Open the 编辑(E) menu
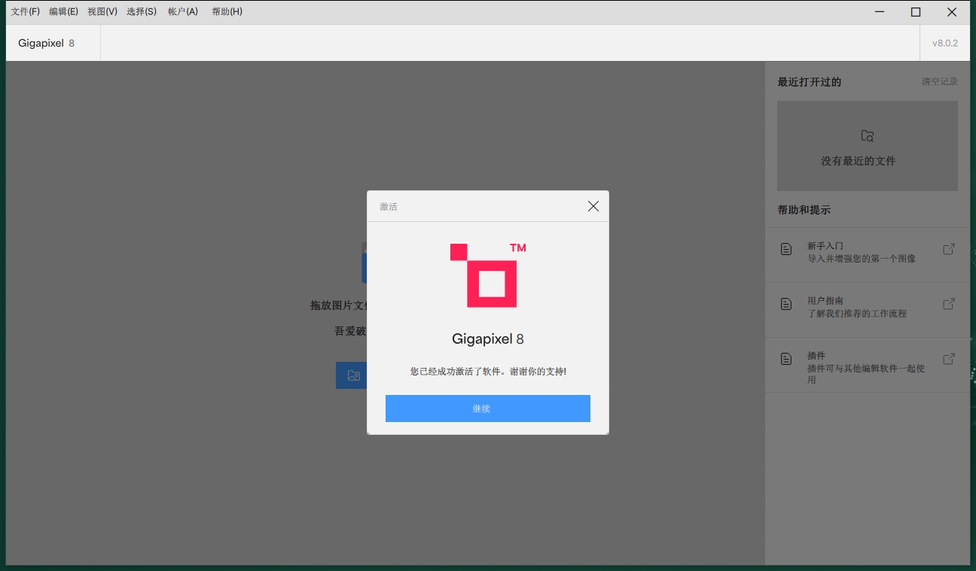Image resolution: width=976 pixels, height=571 pixels. [x=64, y=11]
